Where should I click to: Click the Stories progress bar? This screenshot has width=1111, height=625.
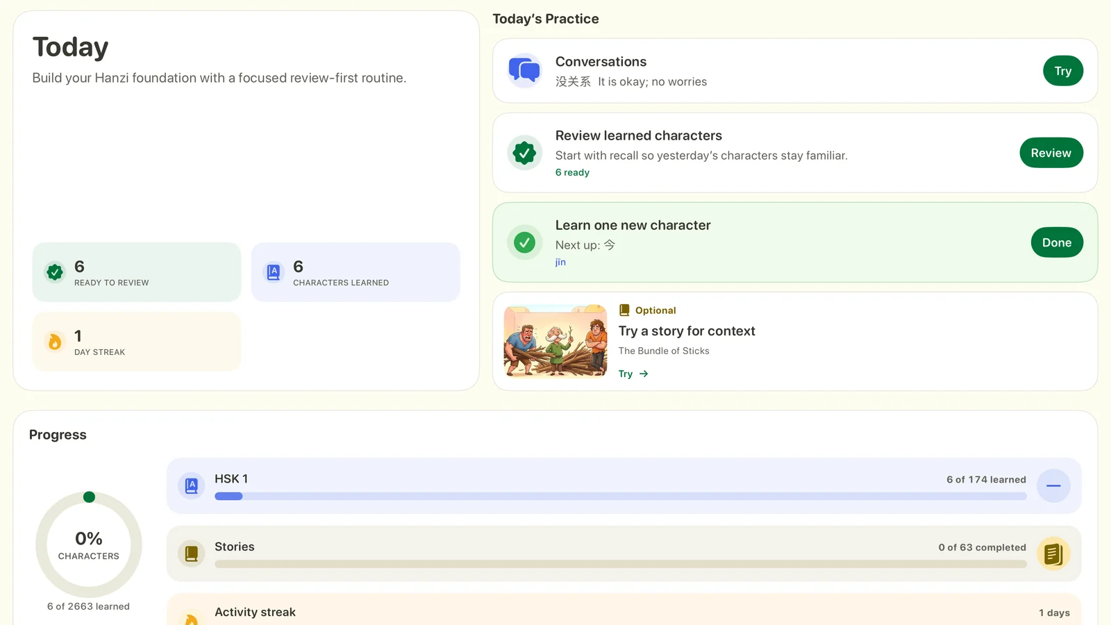pyautogui.click(x=620, y=564)
